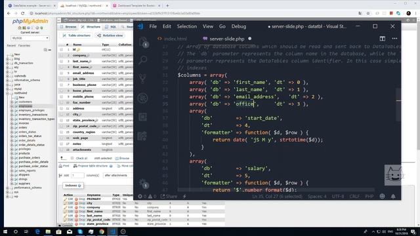Switch to phpMyAdmin SQL tab
Image resolution: width=420 pixels, height=236 pixels.
[x=111, y=27]
